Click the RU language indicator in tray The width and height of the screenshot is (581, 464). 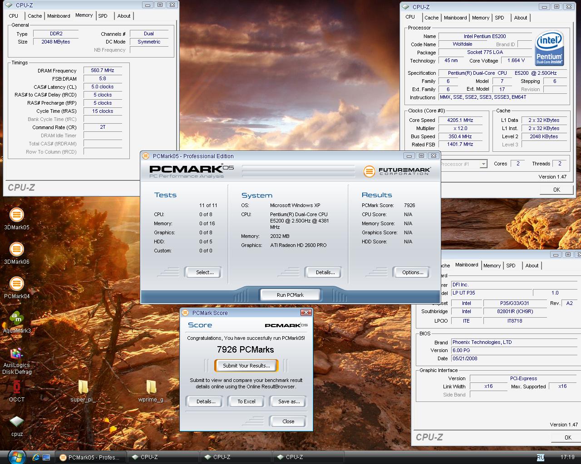click(x=540, y=457)
